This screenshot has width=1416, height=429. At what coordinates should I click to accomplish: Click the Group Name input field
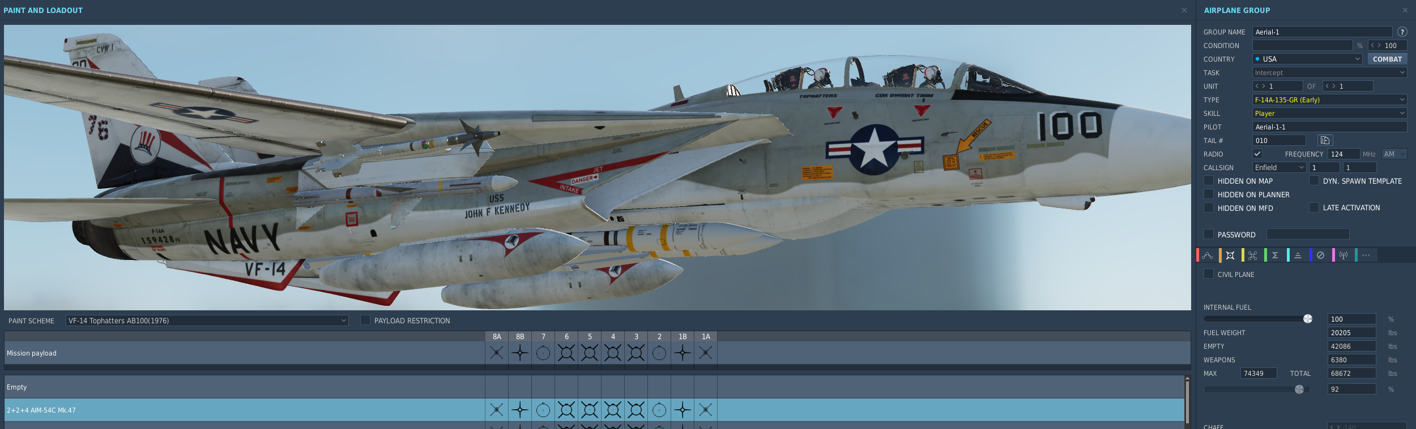click(1322, 32)
